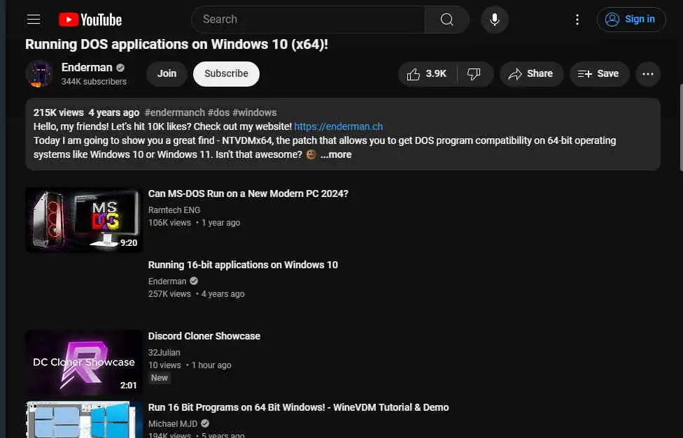Image resolution: width=683 pixels, height=438 pixels.
Task: Click the '215K views' text
Action: tap(58, 112)
